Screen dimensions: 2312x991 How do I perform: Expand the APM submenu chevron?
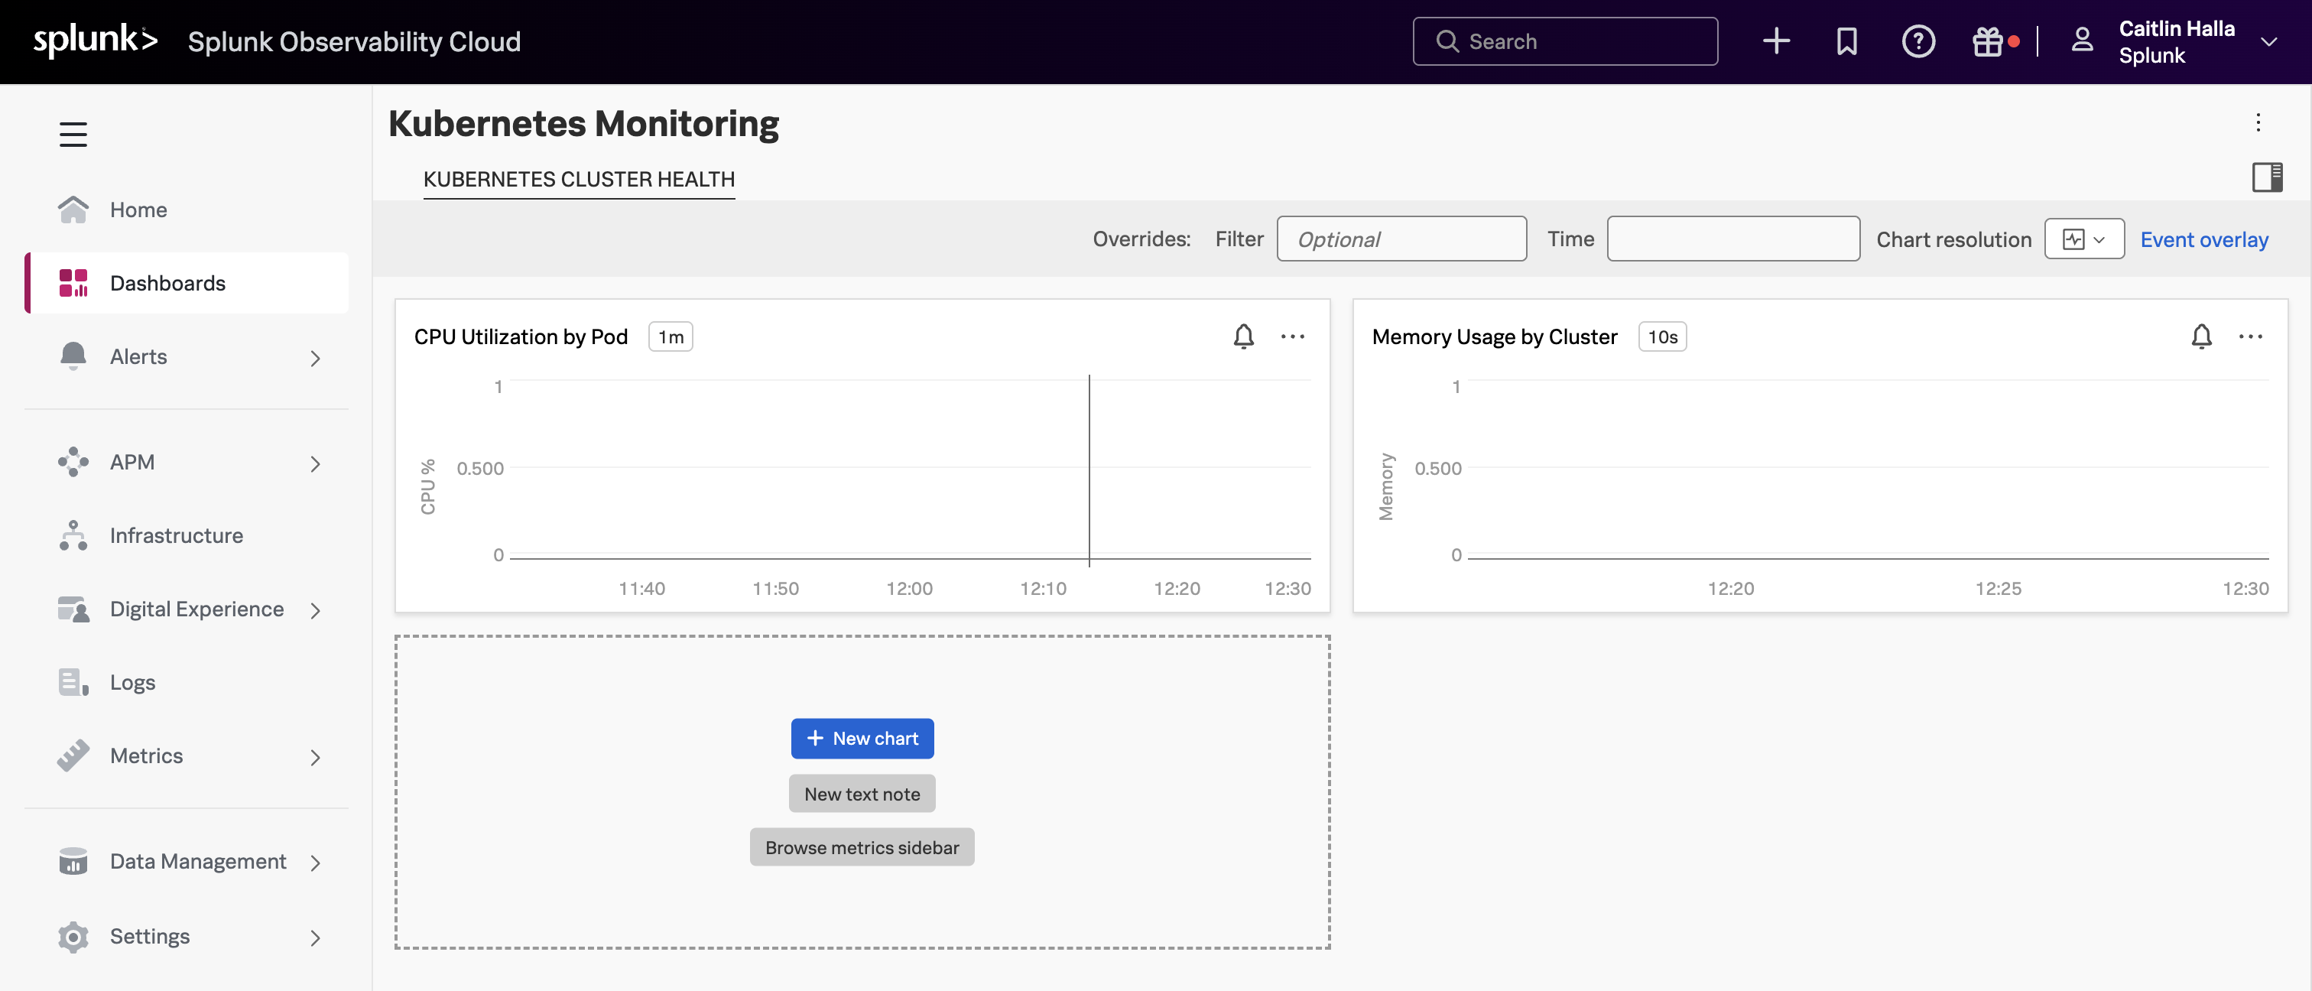tap(315, 464)
